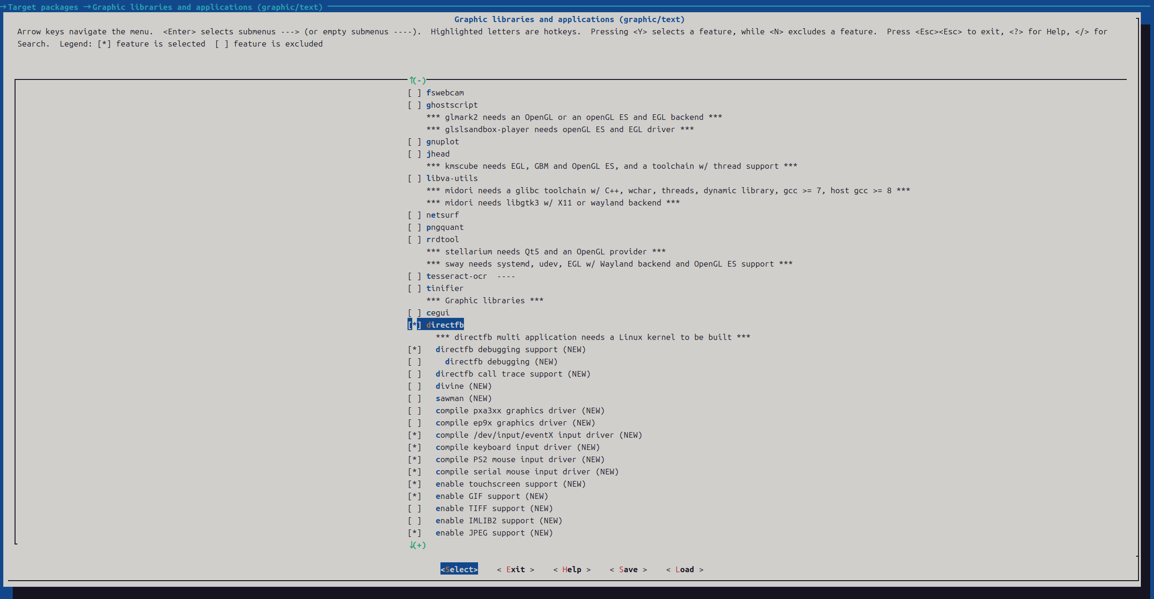Click the Save button
Image resolution: width=1154 pixels, height=599 pixels.
point(628,569)
